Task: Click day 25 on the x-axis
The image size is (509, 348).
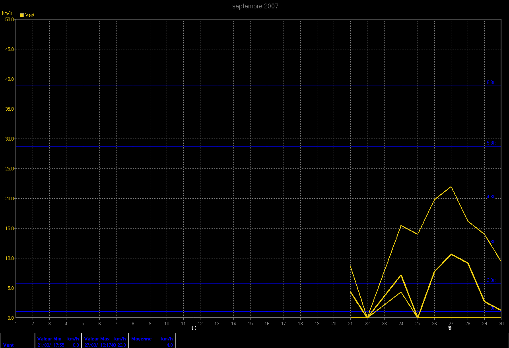Action: 418,324
